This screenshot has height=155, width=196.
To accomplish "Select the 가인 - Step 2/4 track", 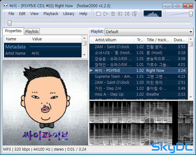I will (x=138, y=88).
